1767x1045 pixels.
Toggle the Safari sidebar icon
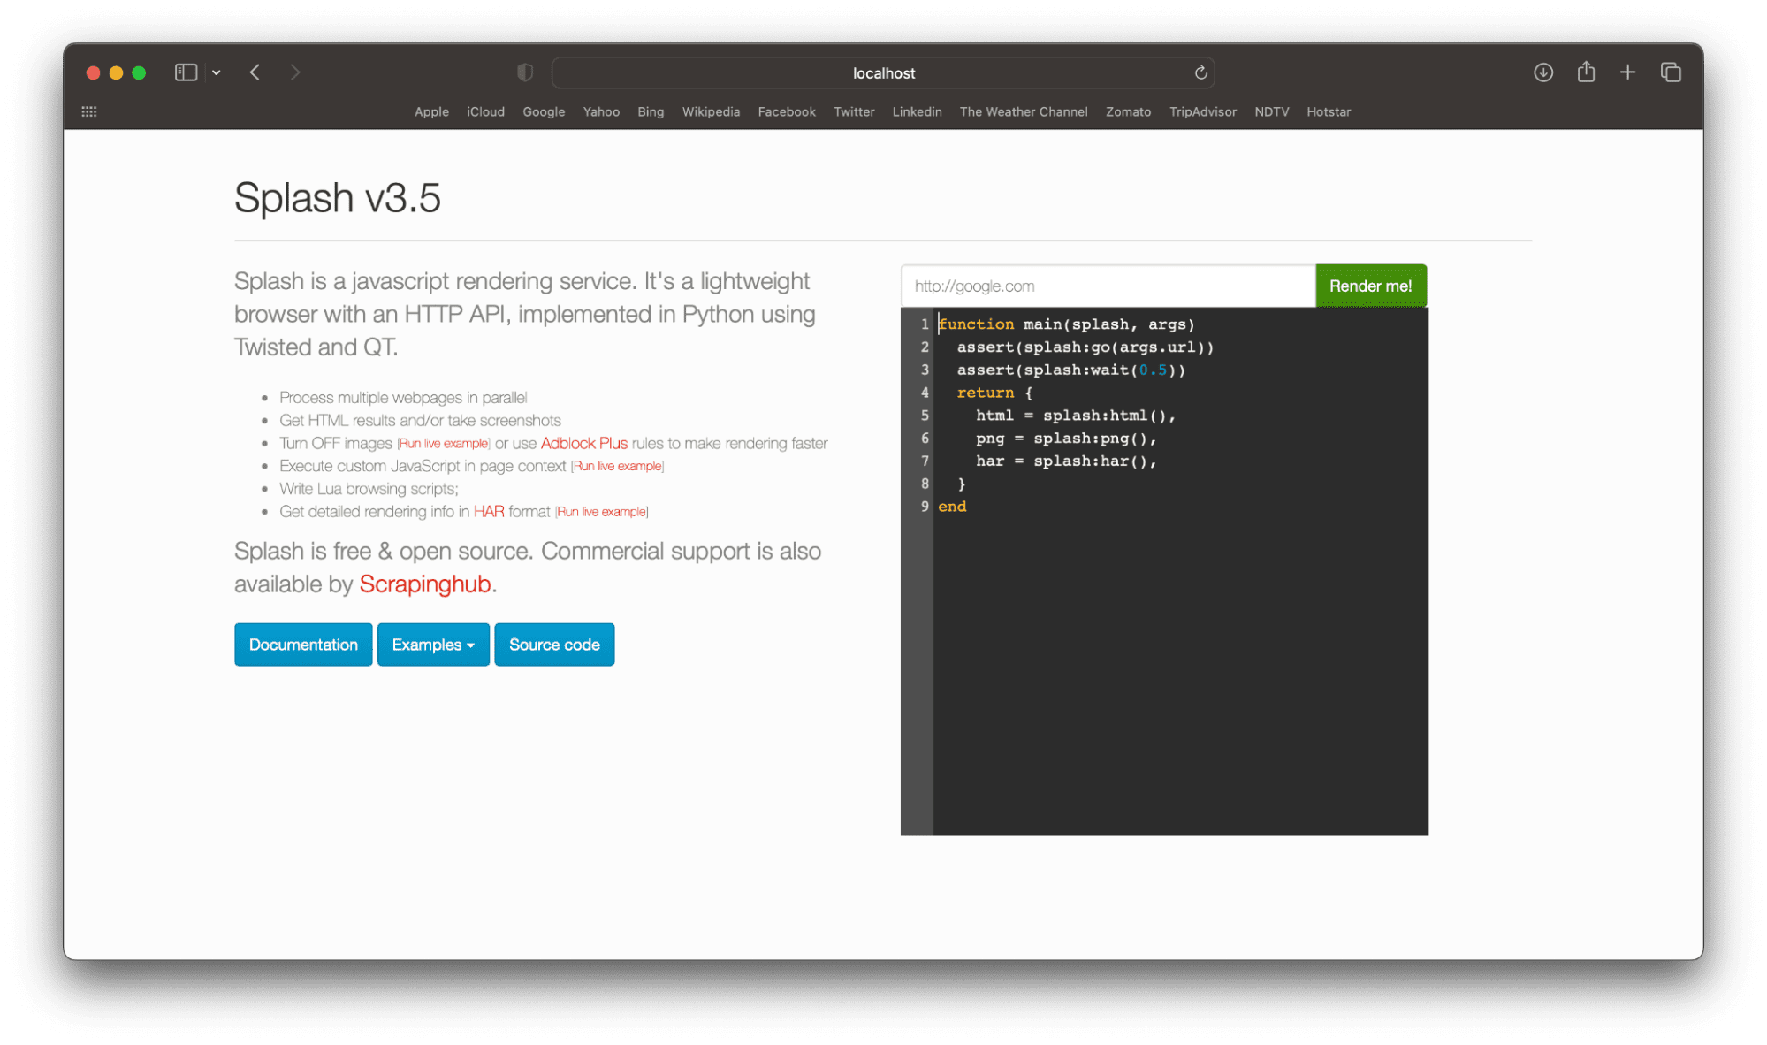tap(186, 72)
